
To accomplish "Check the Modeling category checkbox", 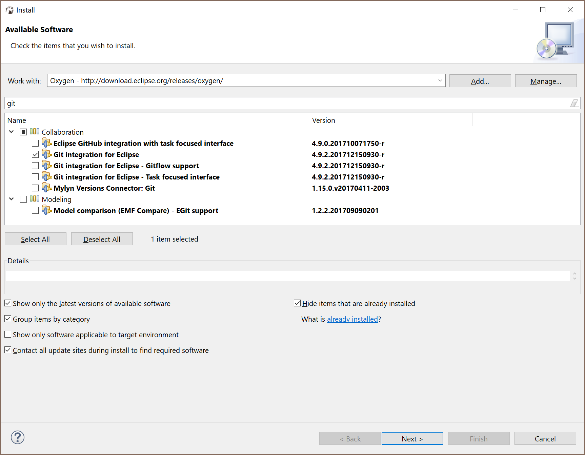I will click(23, 199).
